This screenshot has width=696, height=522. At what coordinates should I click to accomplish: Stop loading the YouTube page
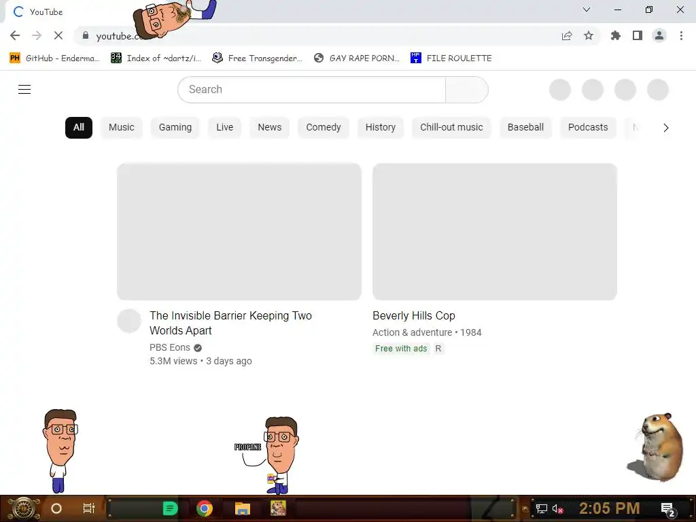click(x=58, y=35)
